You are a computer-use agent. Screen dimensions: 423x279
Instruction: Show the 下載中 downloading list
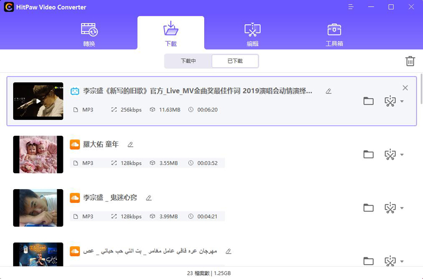[x=188, y=61]
